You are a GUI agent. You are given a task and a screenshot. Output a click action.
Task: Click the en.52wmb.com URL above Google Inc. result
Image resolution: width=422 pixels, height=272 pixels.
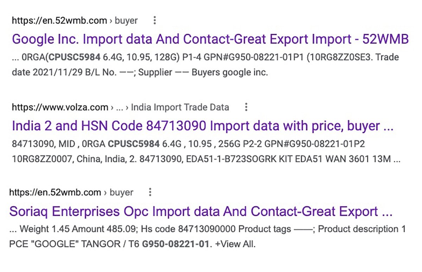pyautogui.click(x=59, y=21)
